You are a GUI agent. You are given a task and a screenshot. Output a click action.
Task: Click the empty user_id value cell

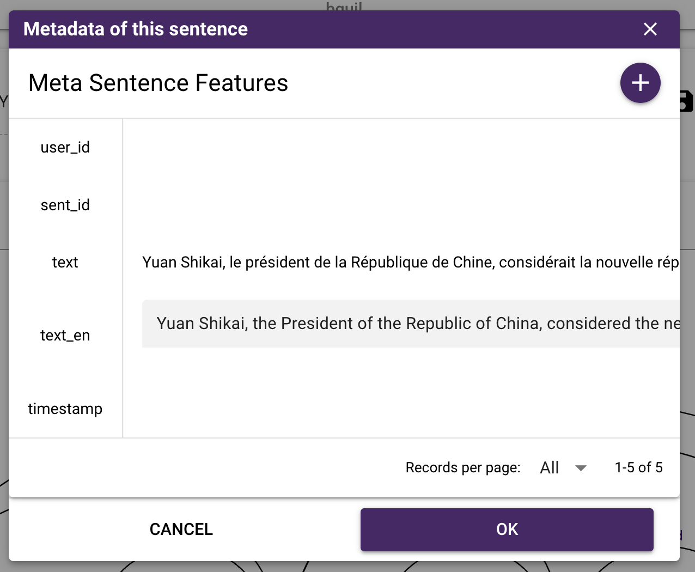tap(401, 148)
